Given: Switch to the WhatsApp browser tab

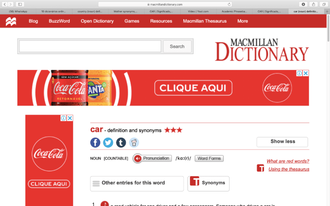Looking at the screenshot, I should [x=18, y=11].
